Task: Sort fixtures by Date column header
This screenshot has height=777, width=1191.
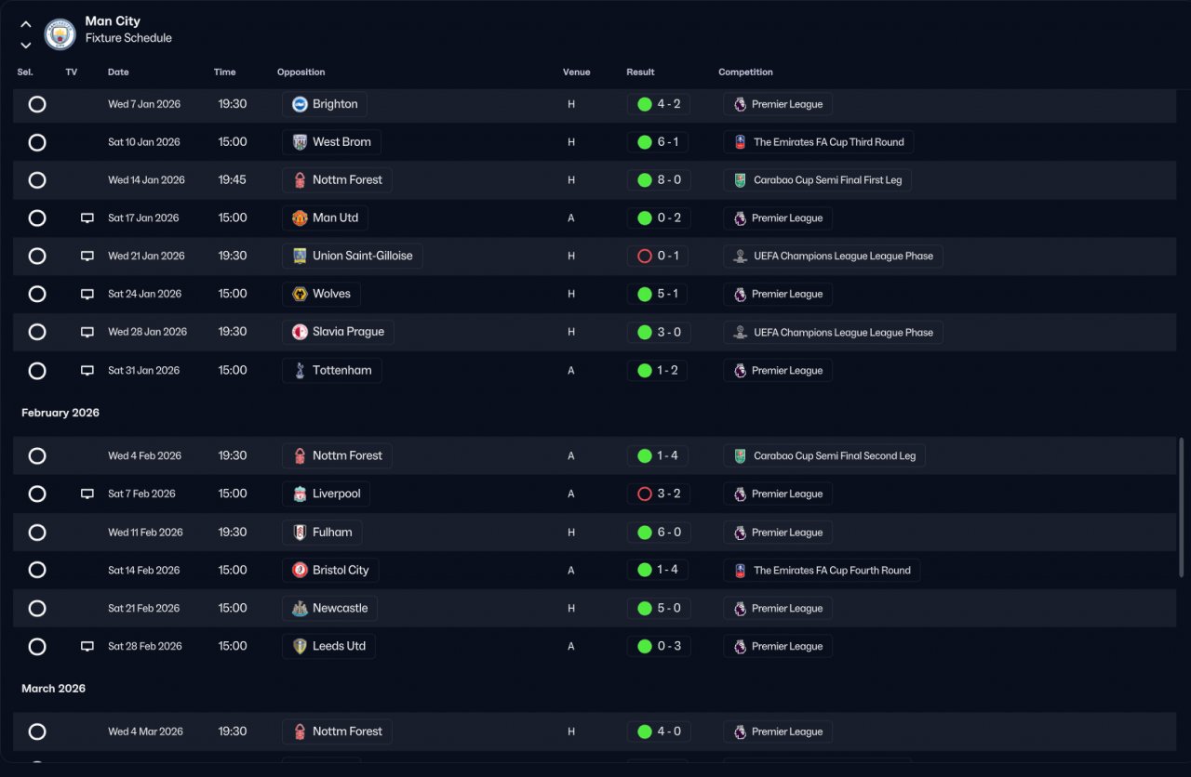Action: click(x=118, y=72)
